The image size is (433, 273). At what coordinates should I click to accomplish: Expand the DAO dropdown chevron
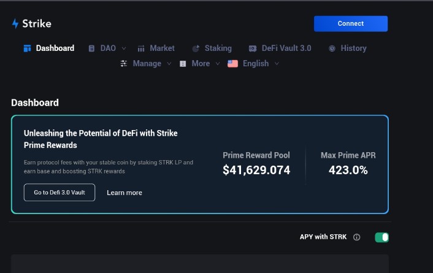coord(124,48)
